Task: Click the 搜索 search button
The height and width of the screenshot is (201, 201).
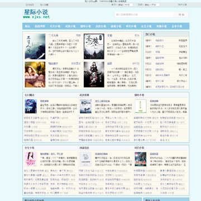Action: 181,15
